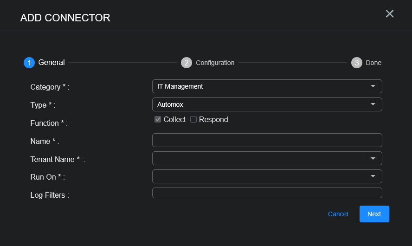Click the step 2 circle icon
Image resolution: width=412 pixels, height=246 pixels.
pyautogui.click(x=187, y=63)
